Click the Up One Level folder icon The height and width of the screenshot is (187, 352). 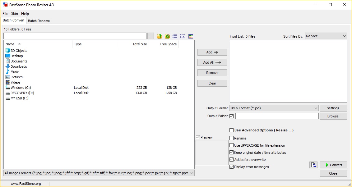[x=159, y=36]
